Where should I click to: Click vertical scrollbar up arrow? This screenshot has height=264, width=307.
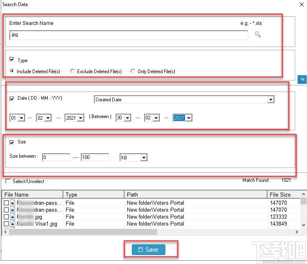[303, 194]
